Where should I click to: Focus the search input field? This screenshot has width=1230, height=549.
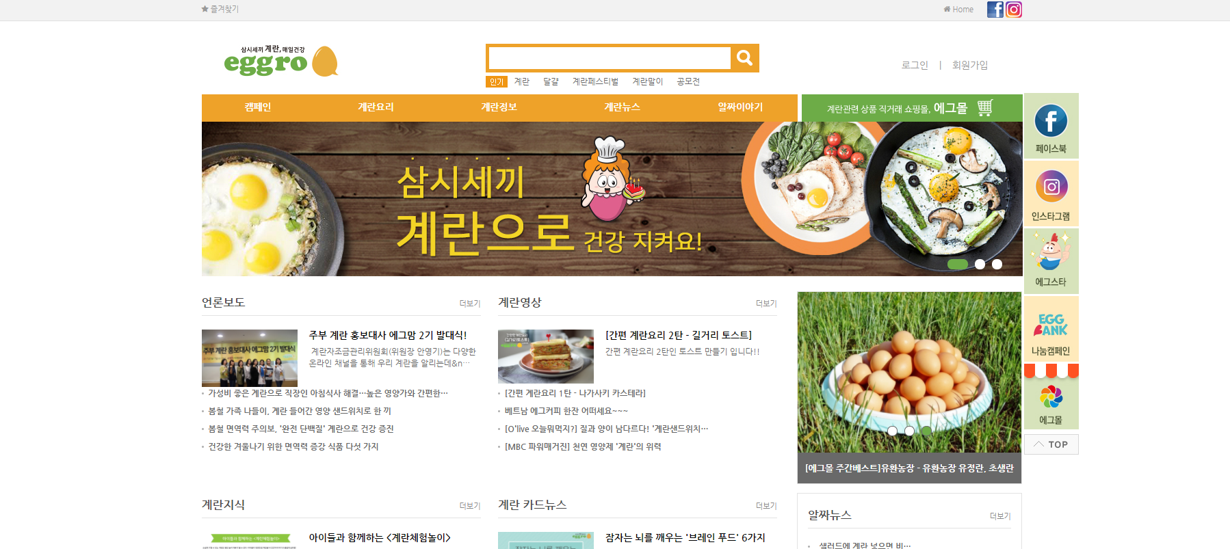(x=610, y=58)
